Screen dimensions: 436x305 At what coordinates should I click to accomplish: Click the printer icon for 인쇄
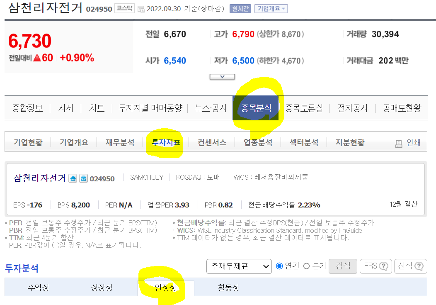pyautogui.click(x=399, y=144)
